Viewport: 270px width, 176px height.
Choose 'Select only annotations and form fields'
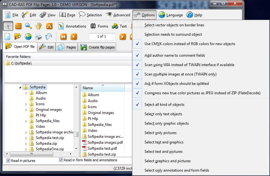(x=201, y=170)
